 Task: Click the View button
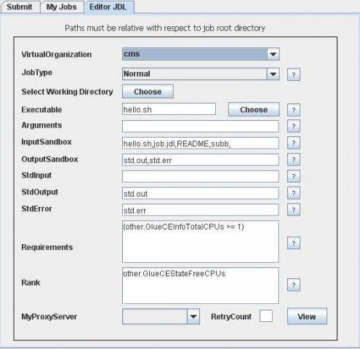307,316
